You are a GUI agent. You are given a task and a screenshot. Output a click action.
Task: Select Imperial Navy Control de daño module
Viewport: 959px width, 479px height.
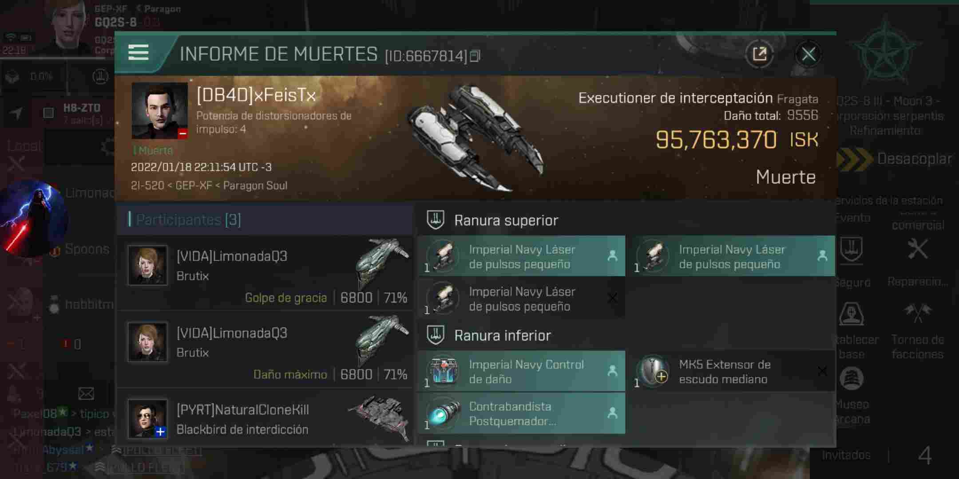tap(522, 371)
